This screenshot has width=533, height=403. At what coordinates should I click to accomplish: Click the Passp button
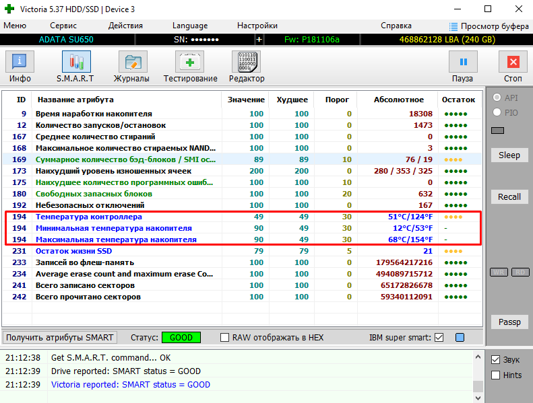(509, 322)
